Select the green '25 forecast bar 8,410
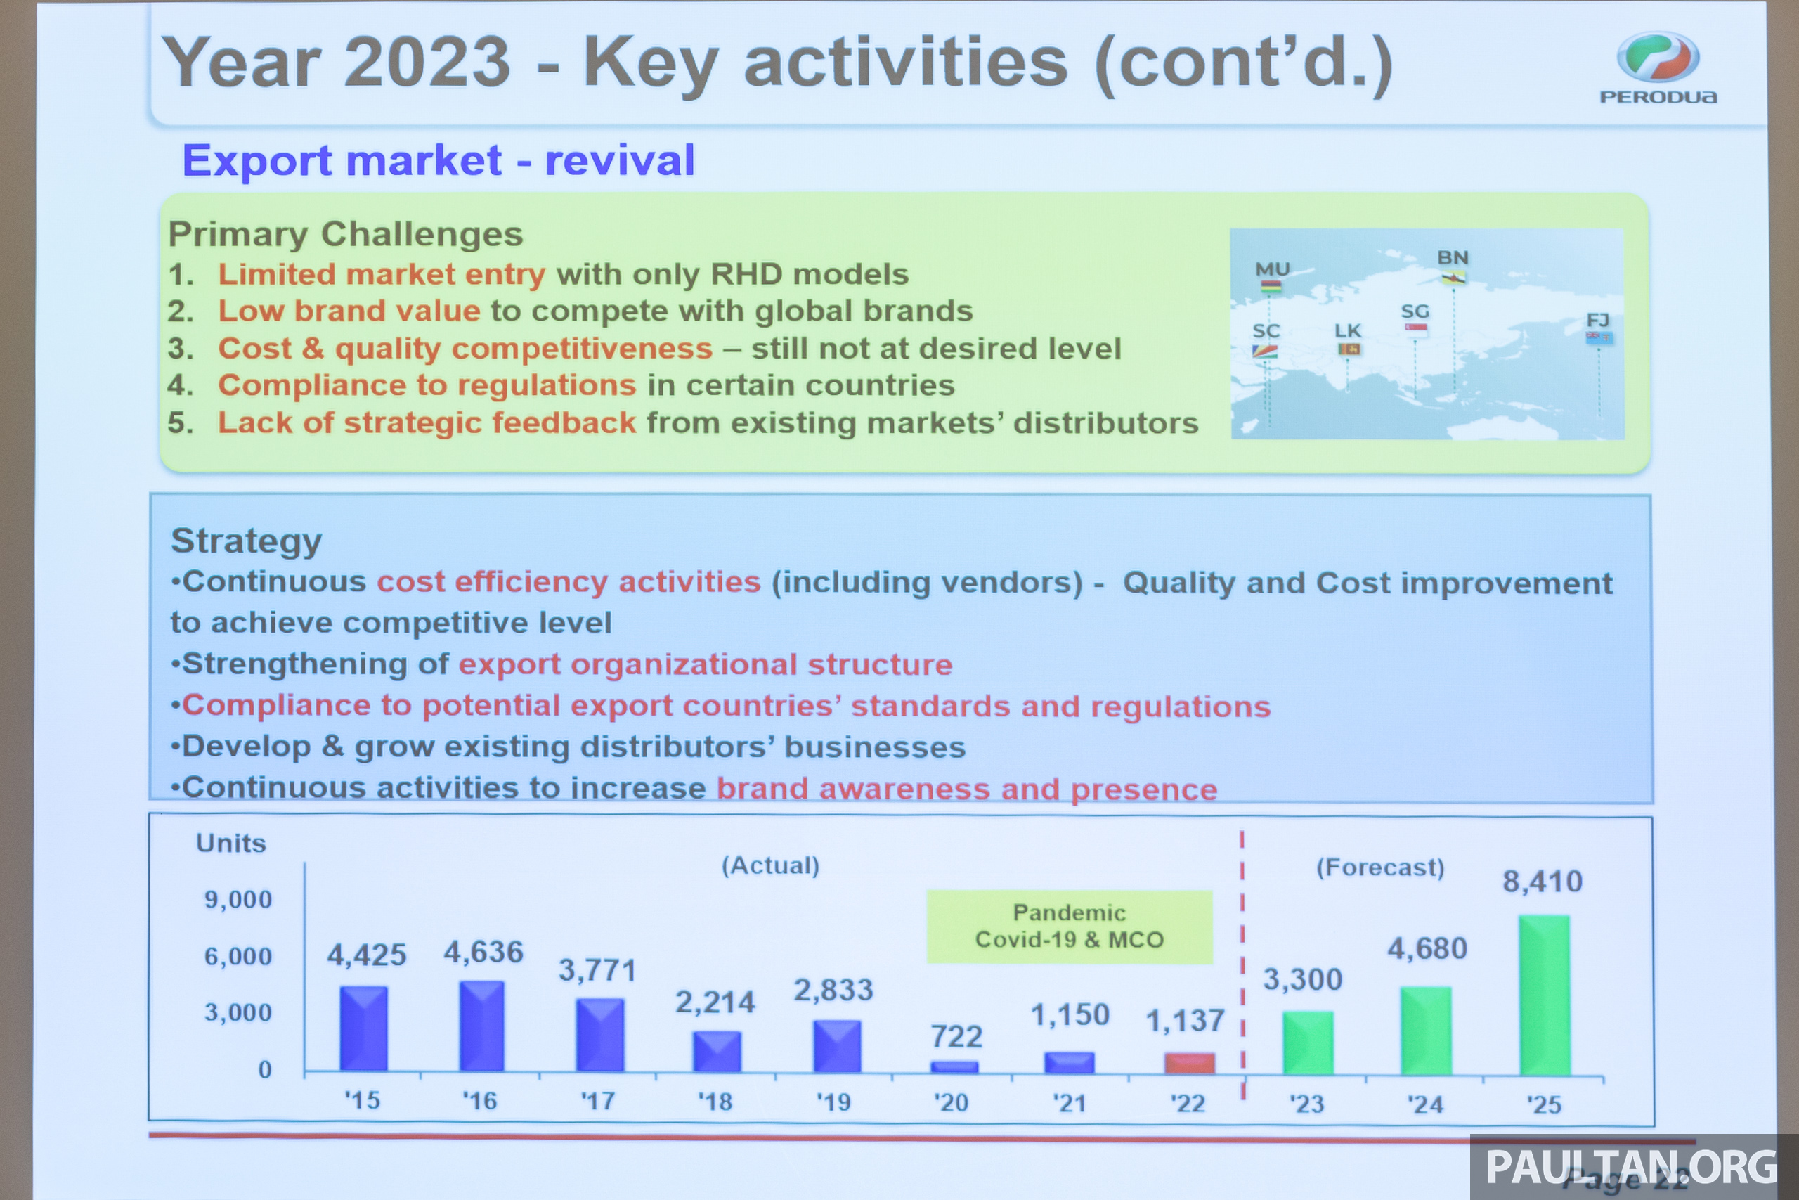1799x1200 pixels. point(1545,995)
